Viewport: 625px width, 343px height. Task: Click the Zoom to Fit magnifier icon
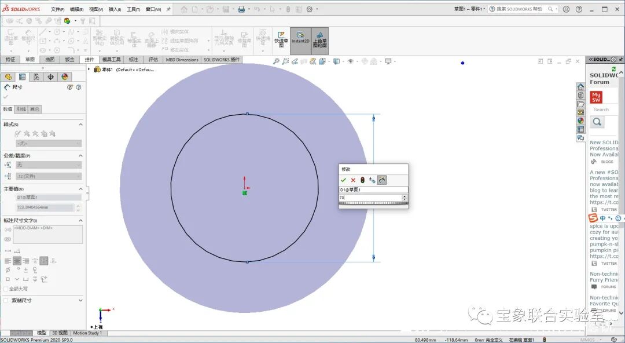[276, 61]
